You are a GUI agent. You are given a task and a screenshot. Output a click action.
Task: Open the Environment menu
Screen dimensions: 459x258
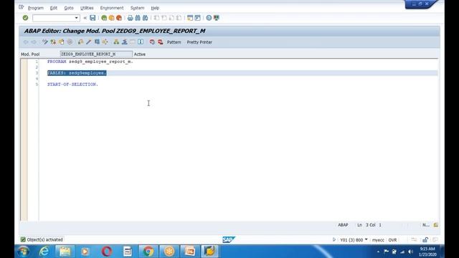tap(112, 8)
